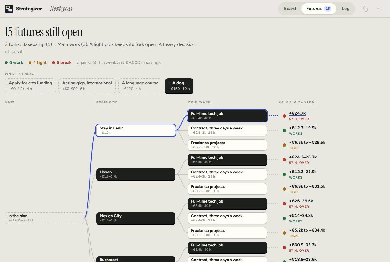The width and height of the screenshot is (390, 262).
Task: Click the undo arrow icon
Action: pyautogui.click(x=366, y=9)
